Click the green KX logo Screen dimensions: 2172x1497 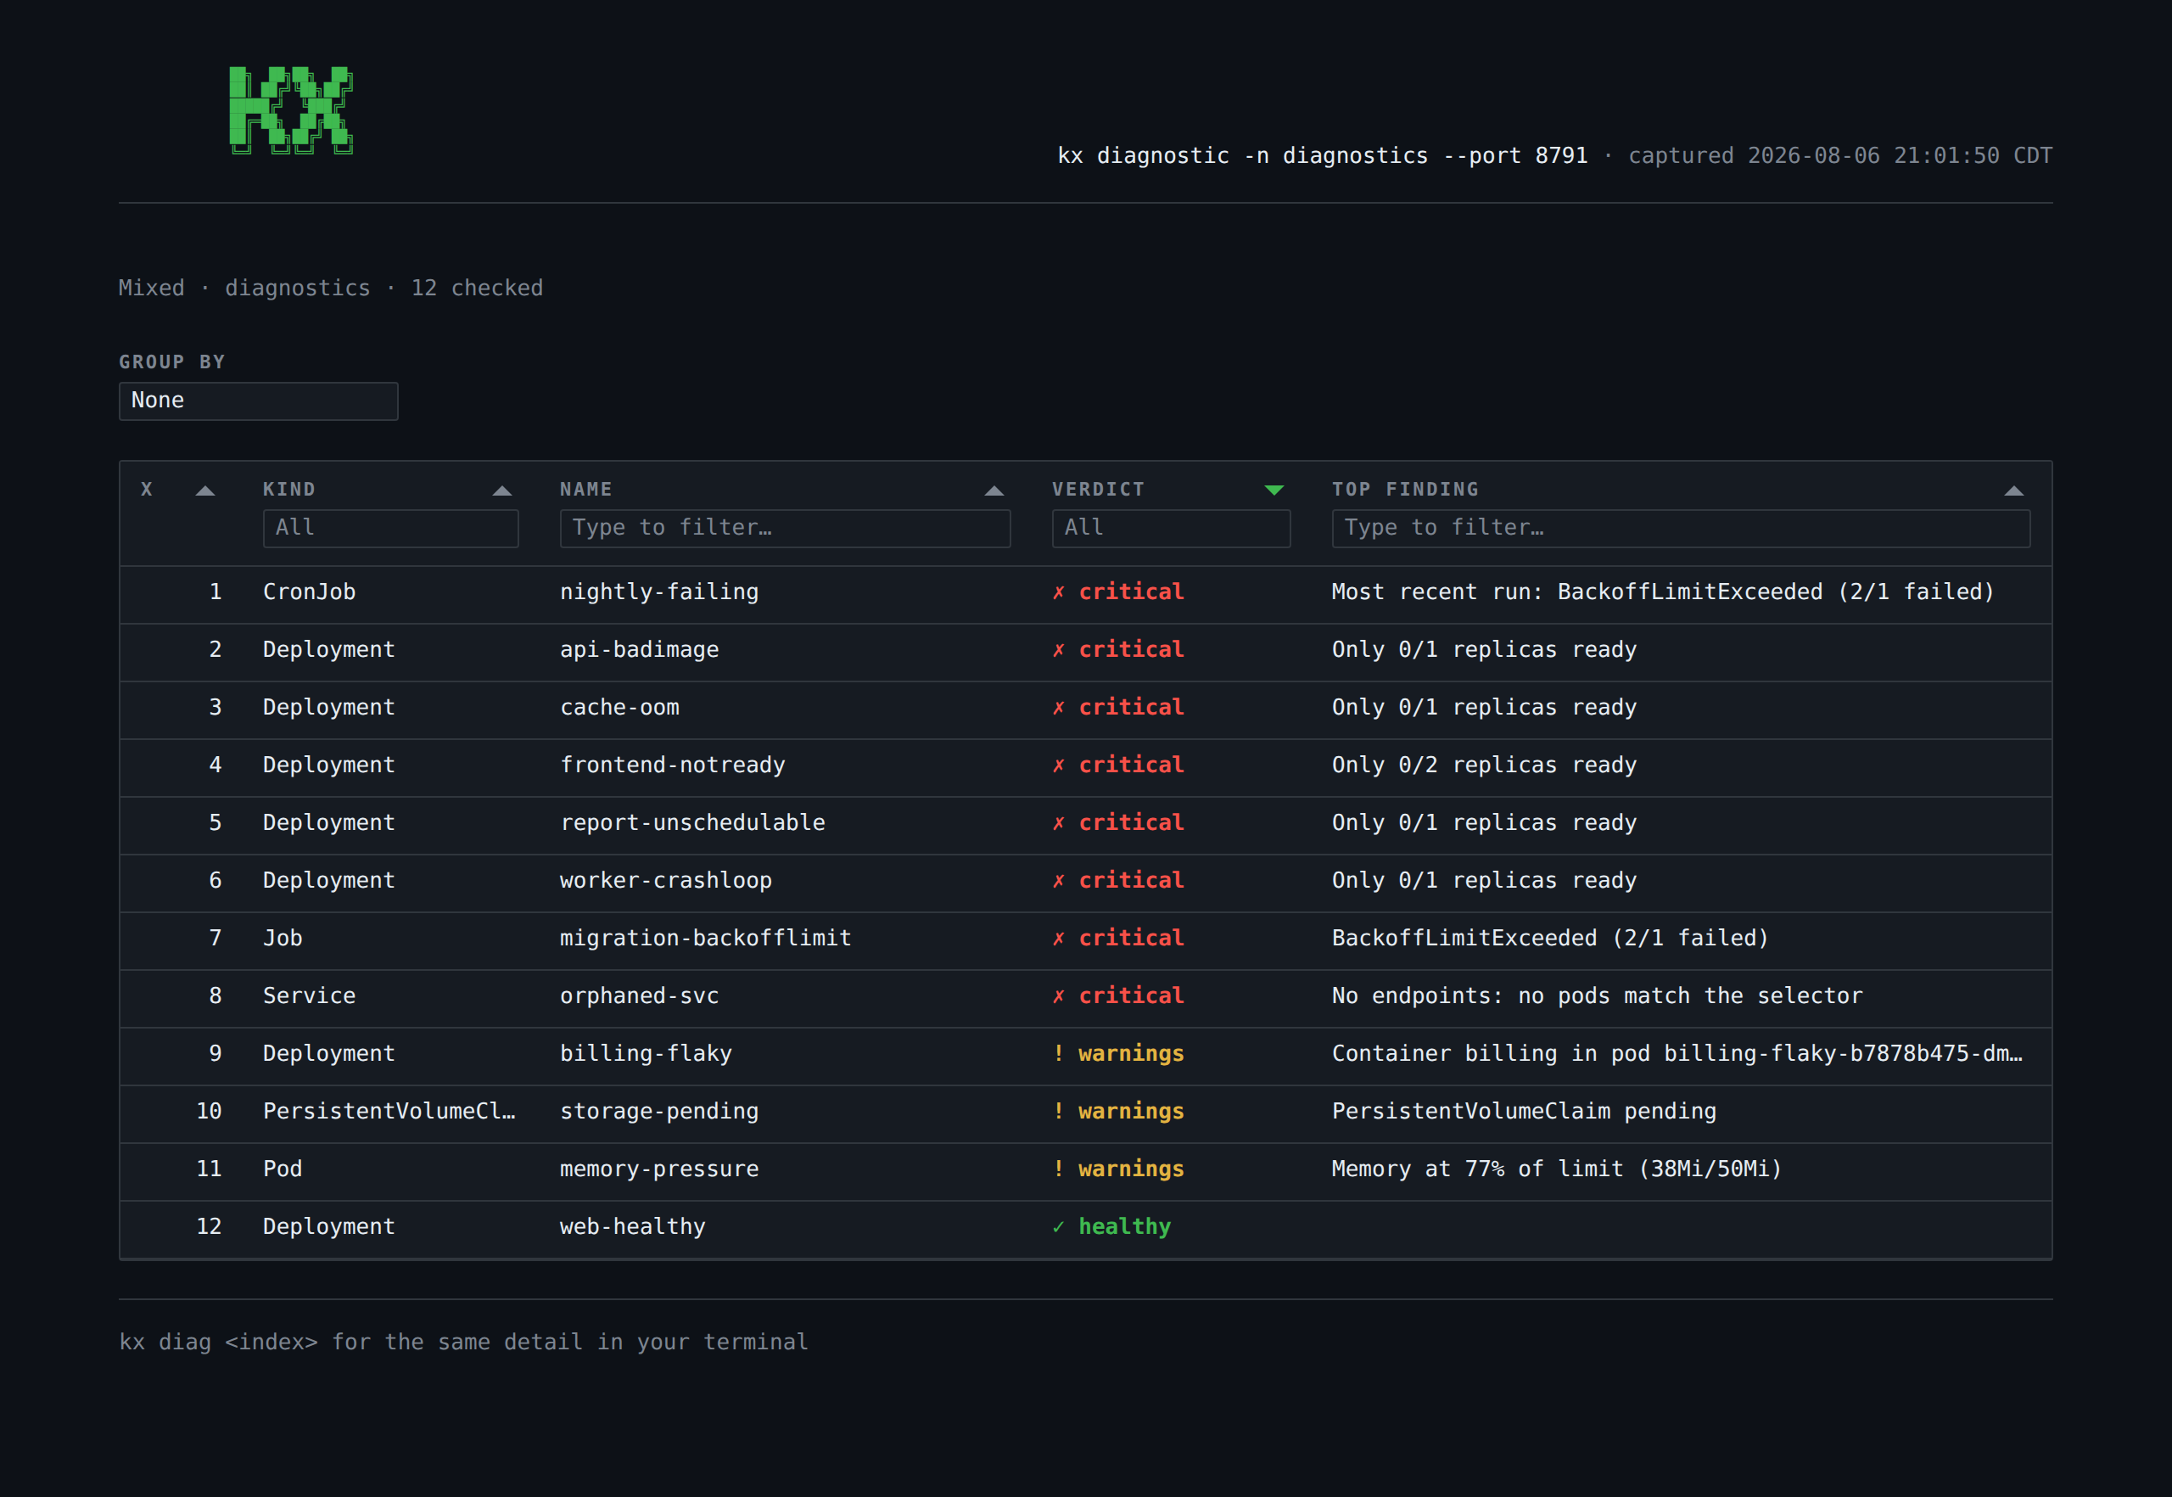pyautogui.click(x=291, y=109)
